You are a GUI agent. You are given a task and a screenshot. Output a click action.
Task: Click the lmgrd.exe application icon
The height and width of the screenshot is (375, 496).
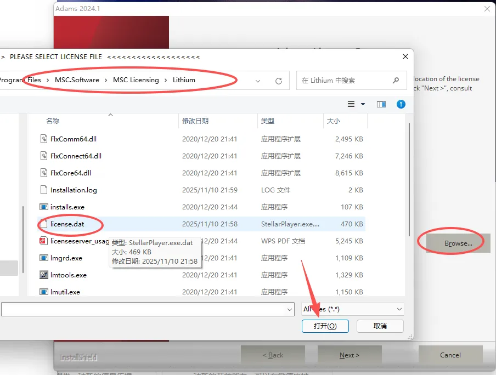click(44, 258)
